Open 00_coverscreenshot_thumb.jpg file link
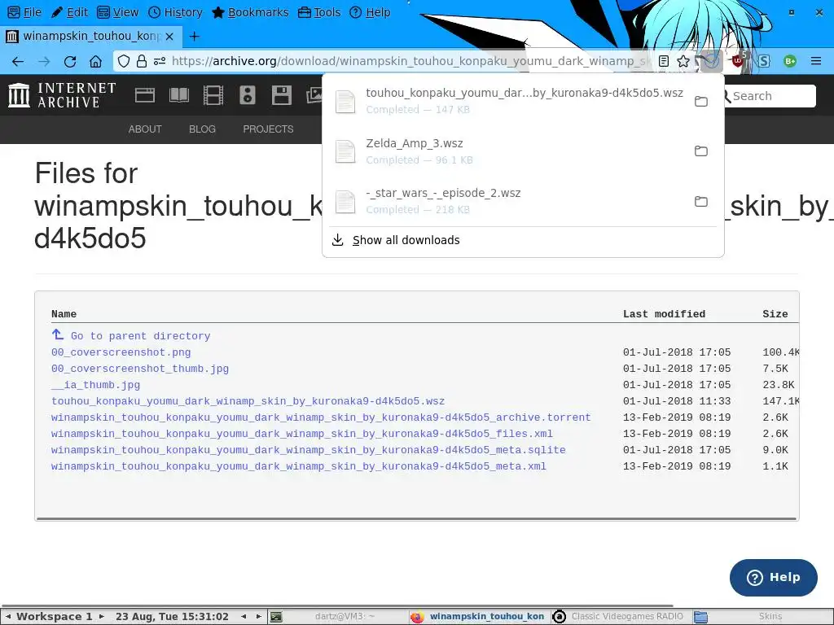This screenshot has height=625, width=834. 140,369
